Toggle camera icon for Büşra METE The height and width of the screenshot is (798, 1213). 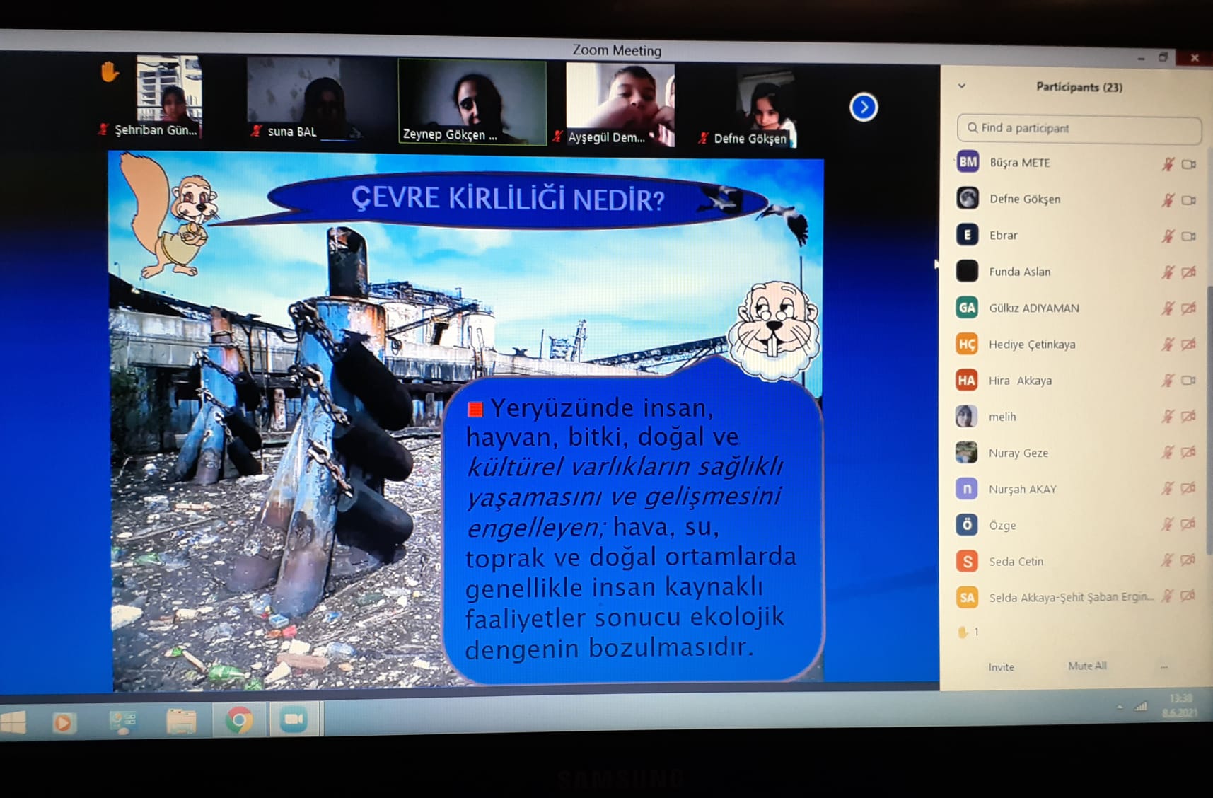tap(1189, 164)
